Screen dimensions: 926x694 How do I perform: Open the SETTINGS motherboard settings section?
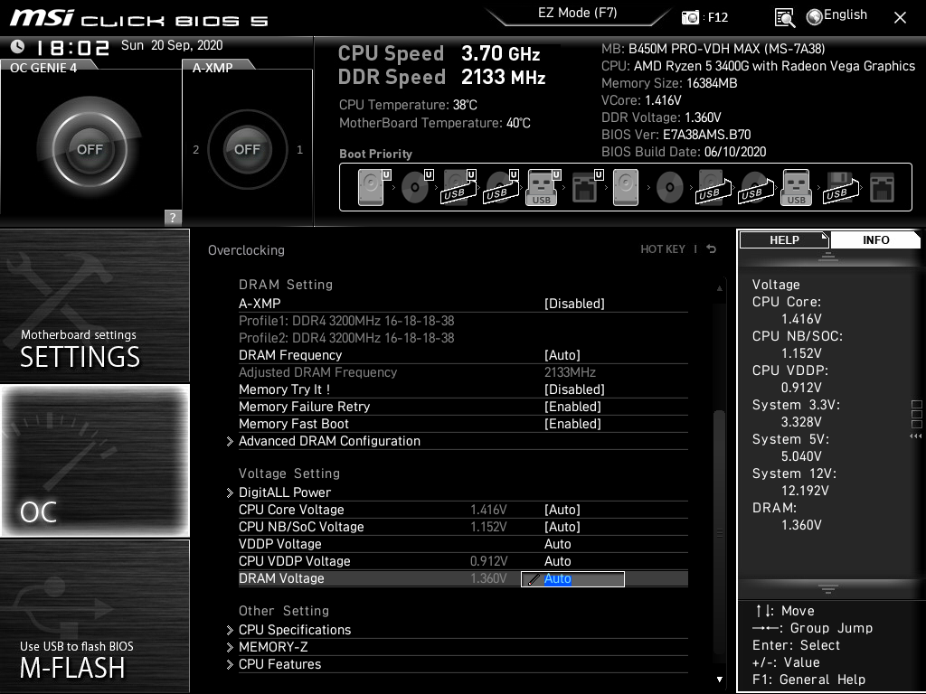click(94, 305)
